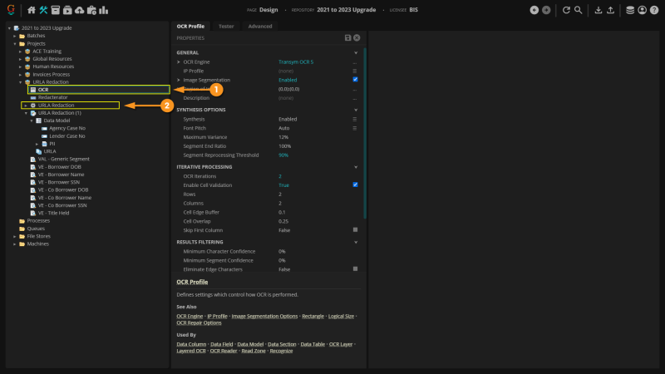Follow the Data Column link
This screenshot has width=665, height=374.
click(x=191, y=344)
